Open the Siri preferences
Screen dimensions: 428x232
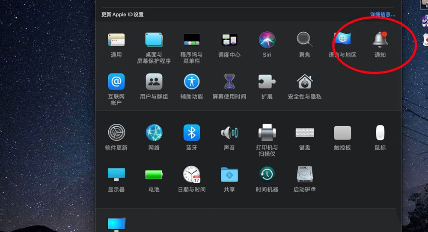pyautogui.click(x=267, y=40)
